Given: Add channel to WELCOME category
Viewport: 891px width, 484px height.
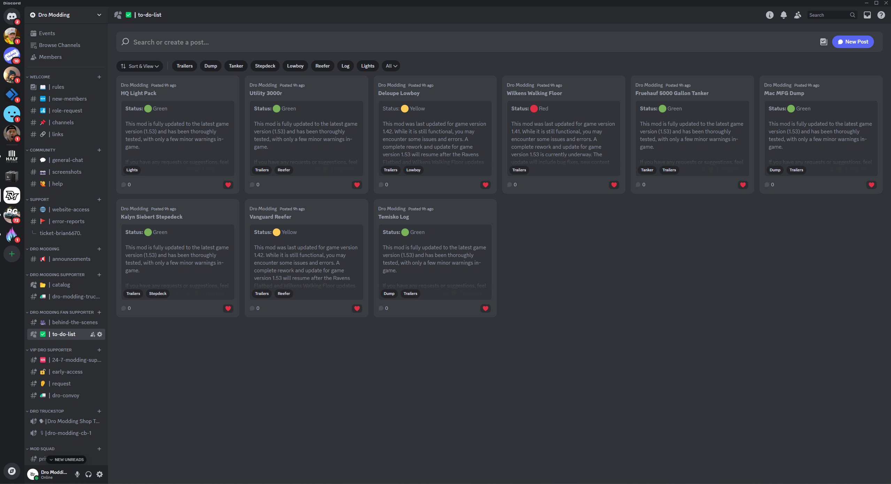Looking at the screenshot, I should [x=99, y=77].
